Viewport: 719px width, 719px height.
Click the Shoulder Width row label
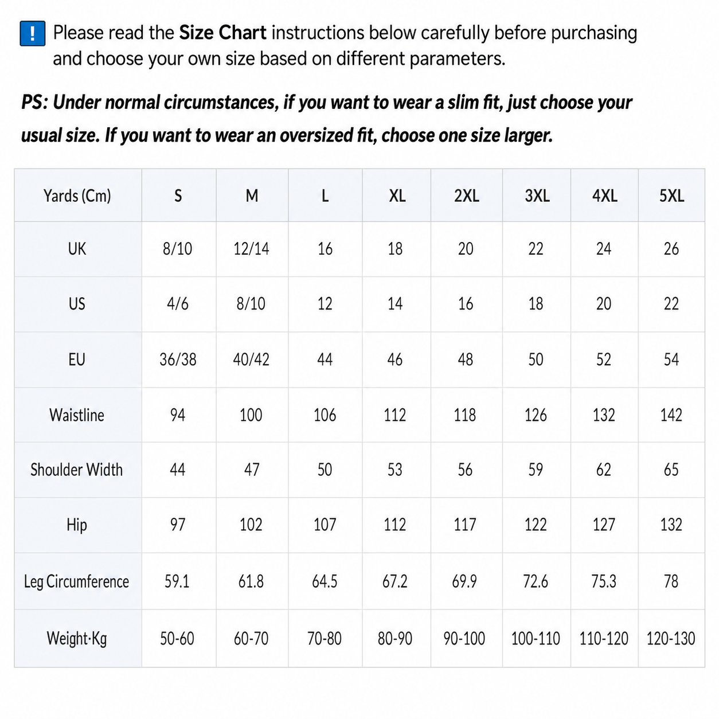click(77, 470)
